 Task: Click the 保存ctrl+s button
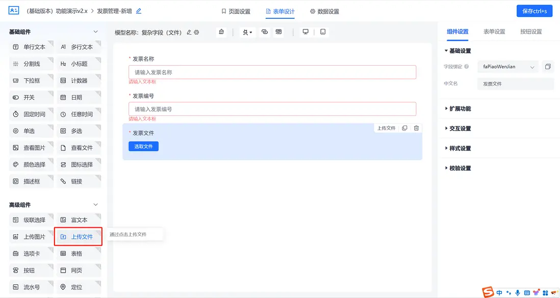point(534,10)
